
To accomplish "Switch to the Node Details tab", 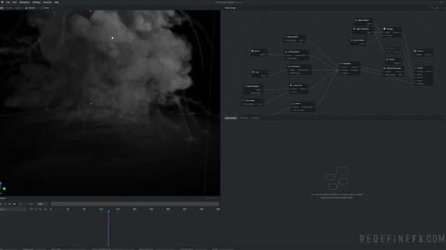I will pyautogui.click(x=231, y=118).
